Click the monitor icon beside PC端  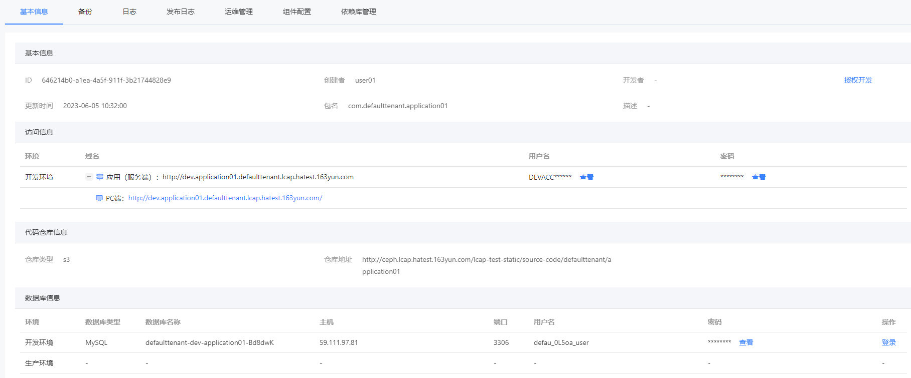pyautogui.click(x=99, y=198)
